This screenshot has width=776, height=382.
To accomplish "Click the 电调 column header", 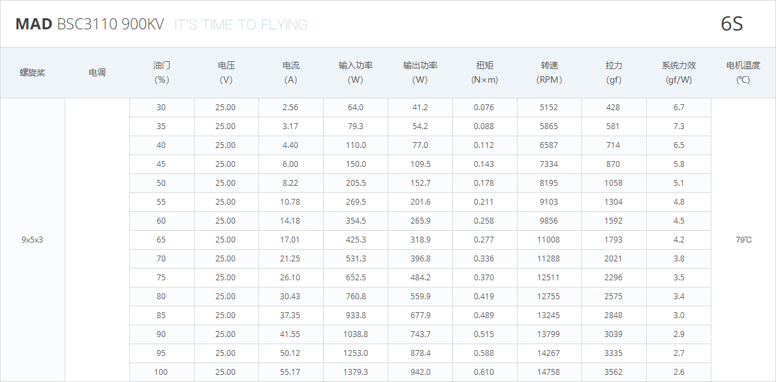I will (x=97, y=72).
